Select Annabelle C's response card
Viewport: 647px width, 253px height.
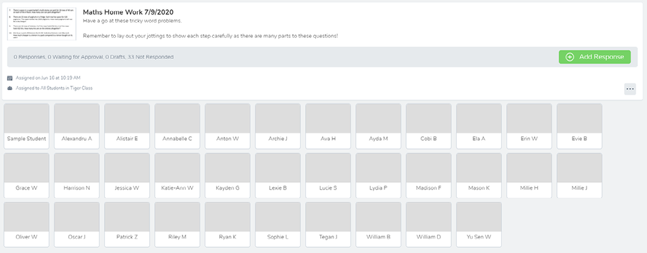(x=177, y=126)
